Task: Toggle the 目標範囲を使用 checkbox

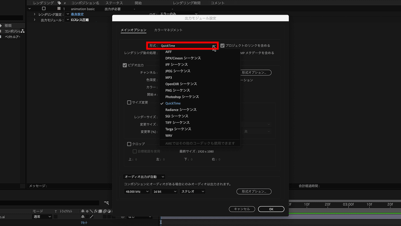Action: coord(135,151)
